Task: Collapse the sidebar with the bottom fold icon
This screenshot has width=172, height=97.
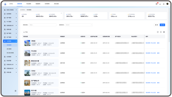Action: (x=15, y=91)
